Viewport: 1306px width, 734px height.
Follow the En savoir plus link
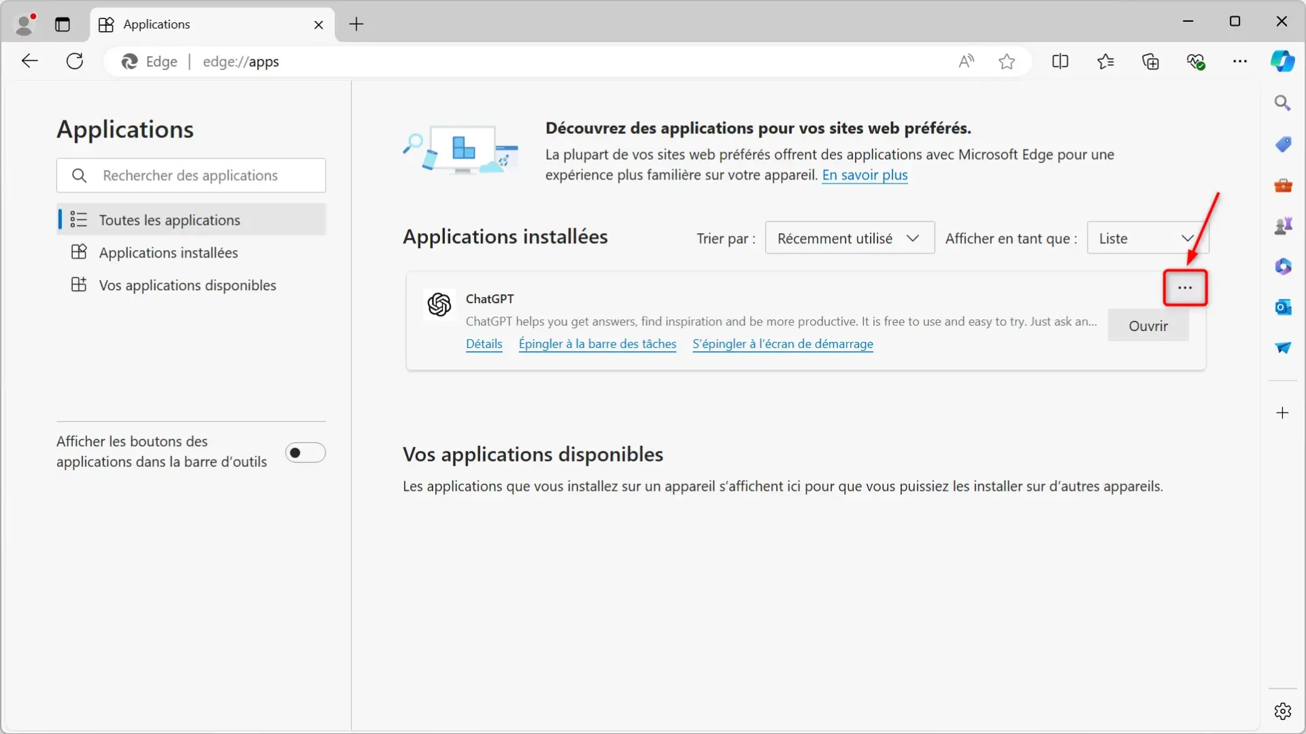point(865,175)
